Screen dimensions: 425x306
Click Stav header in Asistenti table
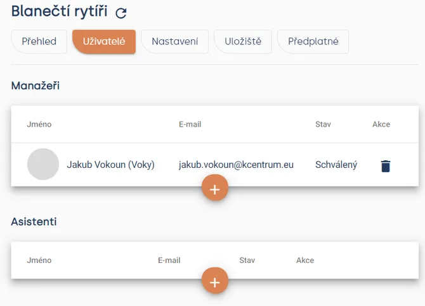[x=247, y=260]
